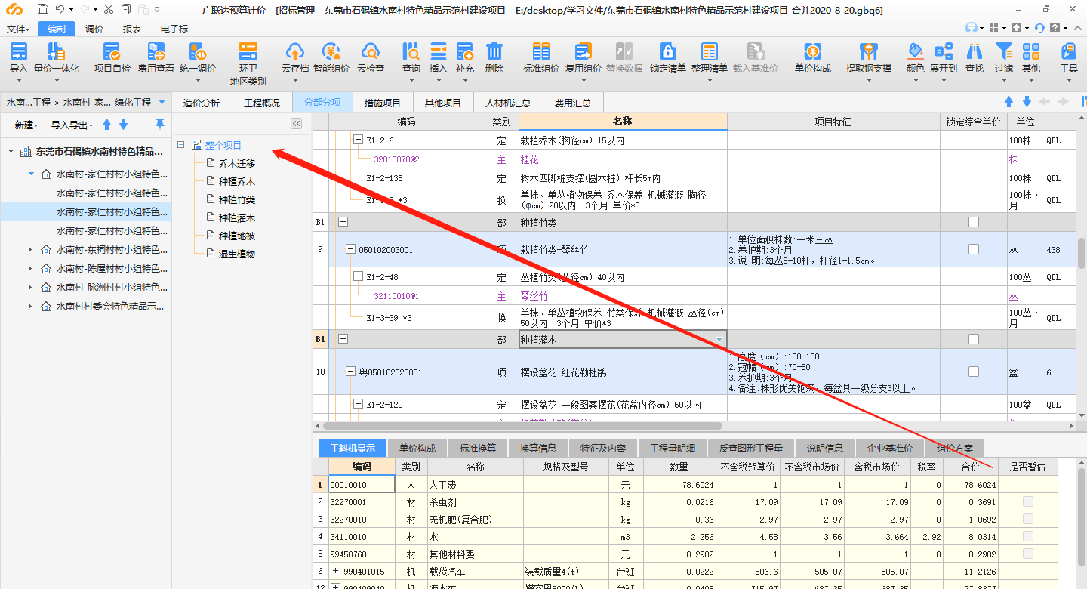
Task: Expand 水南村-陈屋村村小组 node
Action: [30, 268]
